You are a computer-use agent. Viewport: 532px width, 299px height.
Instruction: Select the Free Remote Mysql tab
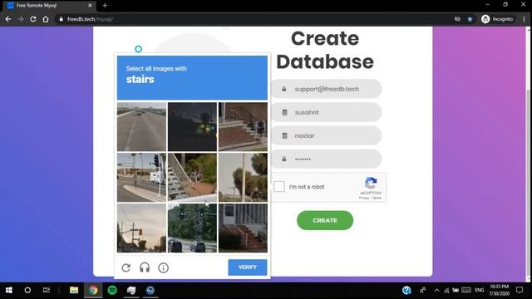(x=50, y=6)
